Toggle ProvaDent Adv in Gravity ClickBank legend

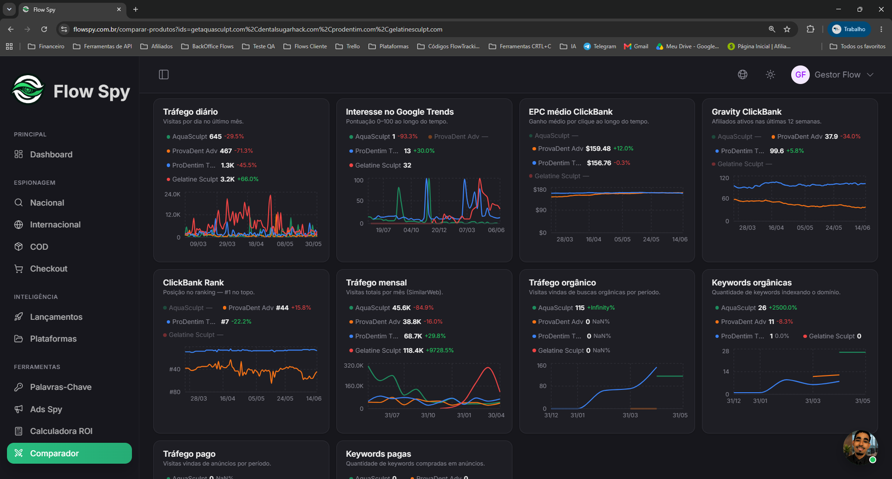pos(816,136)
